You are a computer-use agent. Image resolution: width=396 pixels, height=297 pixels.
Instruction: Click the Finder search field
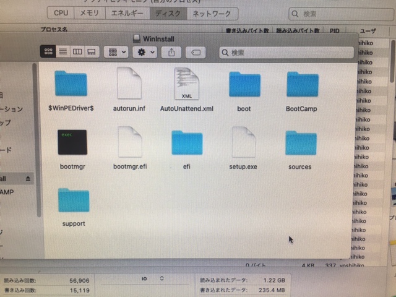point(286,53)
